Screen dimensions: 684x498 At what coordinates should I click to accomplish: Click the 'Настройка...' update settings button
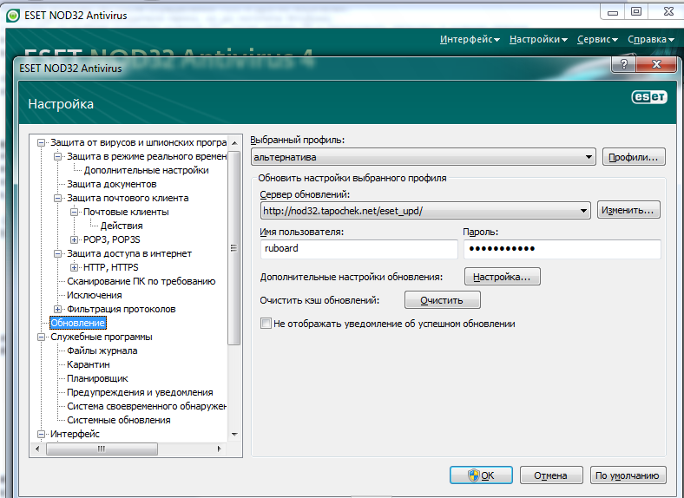502,277
